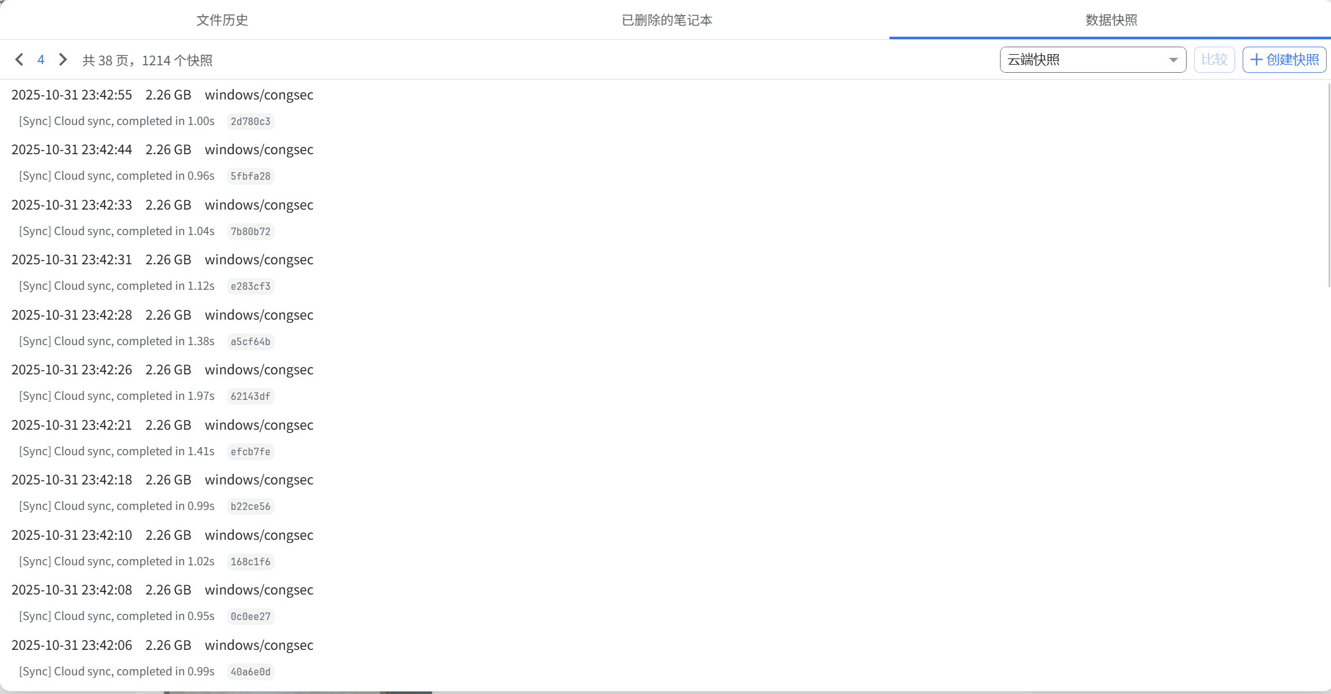Open the 已删除的笔记本 tab
The width and height of the screenshot is (1331, 694).
tap(666, 19)
